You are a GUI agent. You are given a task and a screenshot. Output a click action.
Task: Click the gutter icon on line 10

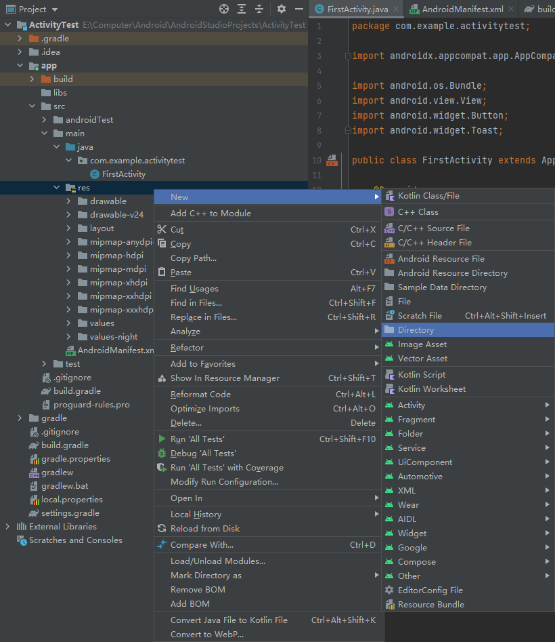(x=332, y=161)
